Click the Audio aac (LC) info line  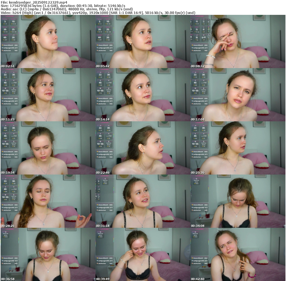click(x=67, y=9)
